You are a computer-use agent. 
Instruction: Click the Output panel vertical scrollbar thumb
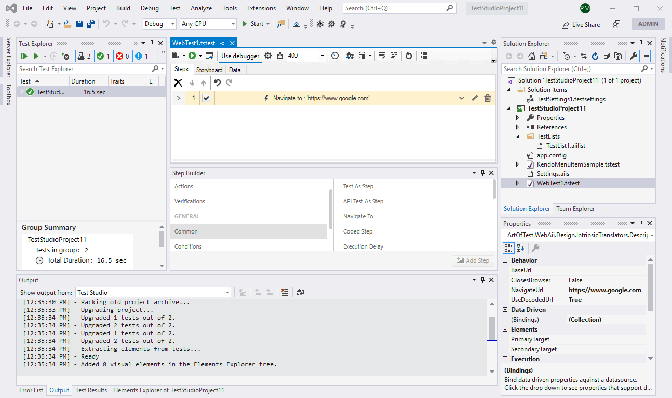pos(492,327)
